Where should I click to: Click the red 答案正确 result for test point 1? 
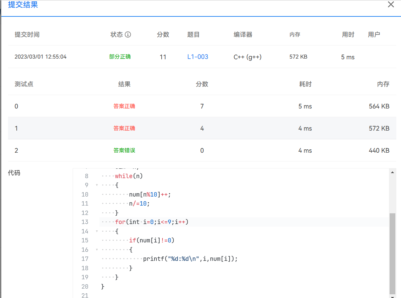[x=124, y=128]
